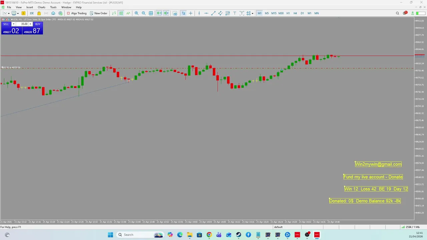This screenshot has height=240, width=427.
Task: Zoom out of the chart
Action: pyautogui.click(x=143, y=13)
